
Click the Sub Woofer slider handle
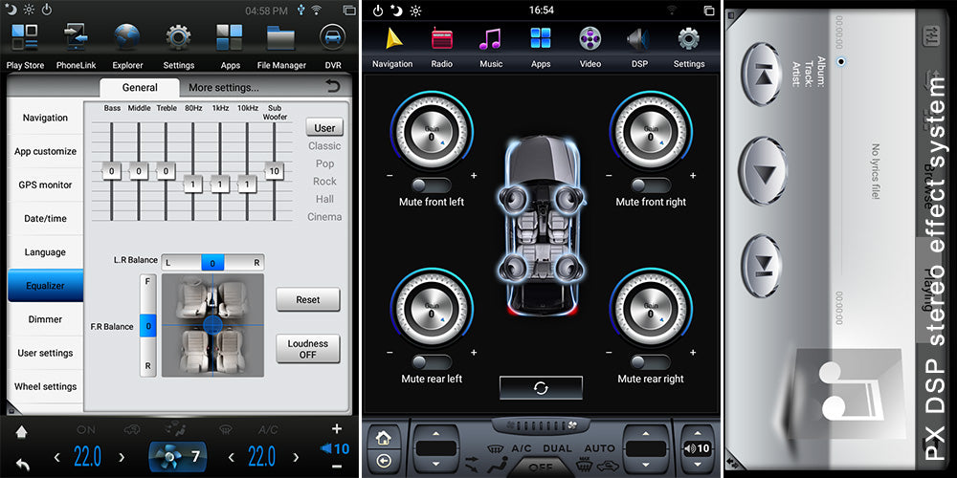(275, 171)
